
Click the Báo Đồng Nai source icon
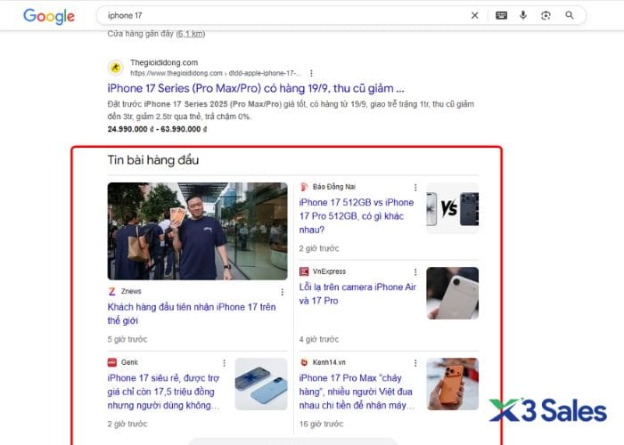tap(304, 187)
